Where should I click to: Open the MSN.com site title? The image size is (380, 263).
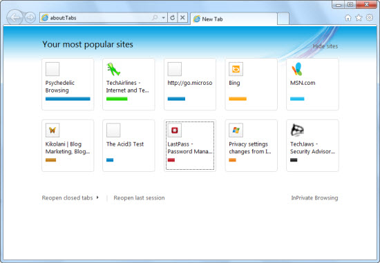(x=303, y=83)
